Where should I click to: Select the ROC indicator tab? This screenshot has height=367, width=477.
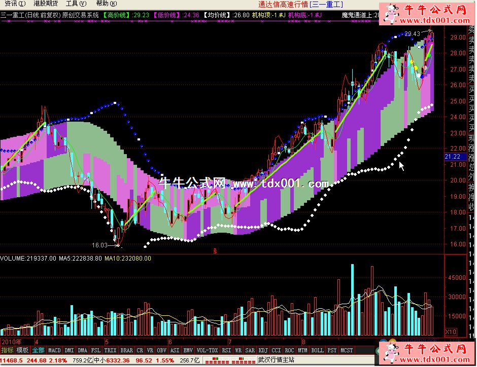289,350
